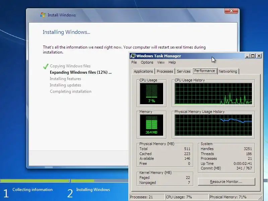Image resolution: width=268 pixels, height=201 pixels.
Task: Click the Cached value 223
Action: [187, 154]
